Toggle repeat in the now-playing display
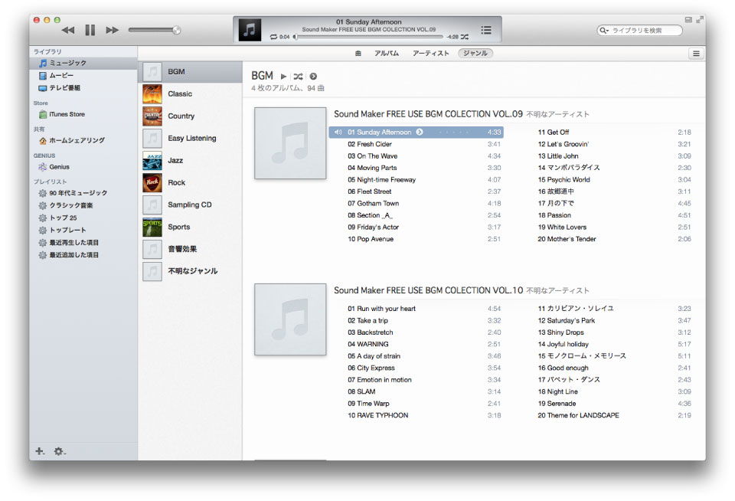This screenshot has width=735, height=501. pyautogui.click(x=274, y=37)
